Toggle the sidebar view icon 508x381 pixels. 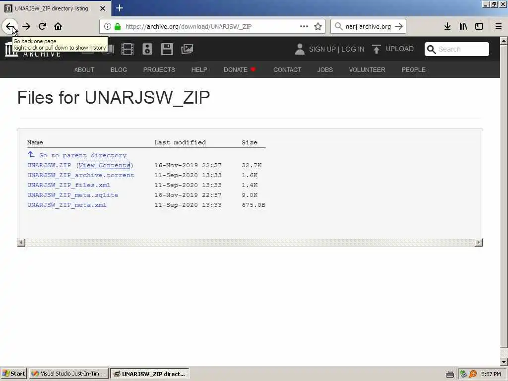tap(479, 26)
